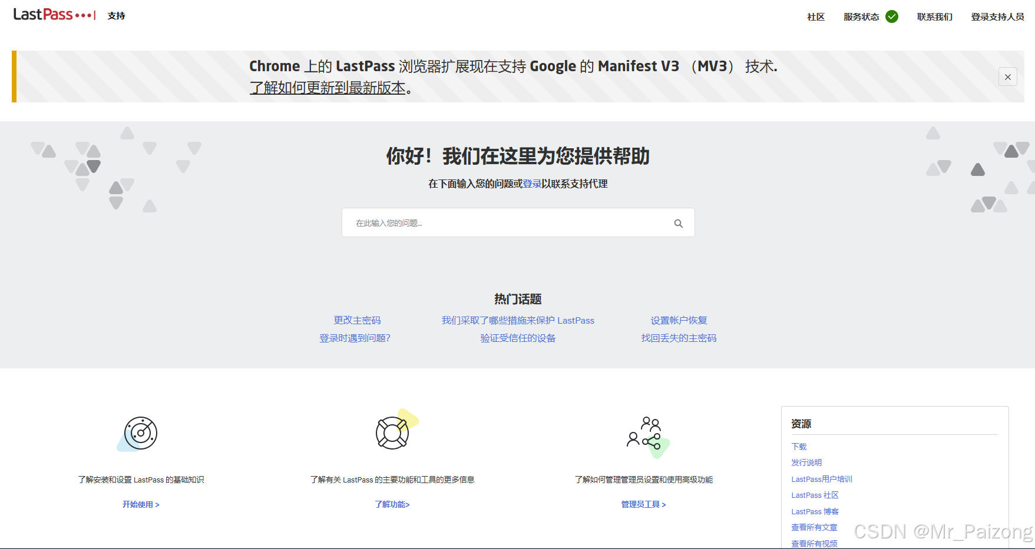Open the 登录支持人员 menu item
Viewport: 1035px width, 549px height.
998,17
